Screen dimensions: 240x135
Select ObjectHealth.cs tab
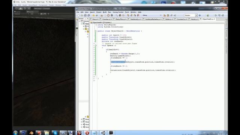tap(208, 19)
